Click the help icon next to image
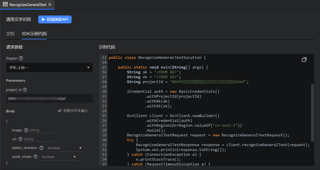The height and width of the screenshot is (170, 320). click(x=26, y=130)
